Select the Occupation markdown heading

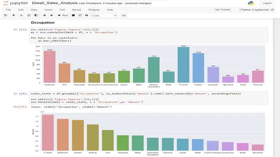pos(43,23)
